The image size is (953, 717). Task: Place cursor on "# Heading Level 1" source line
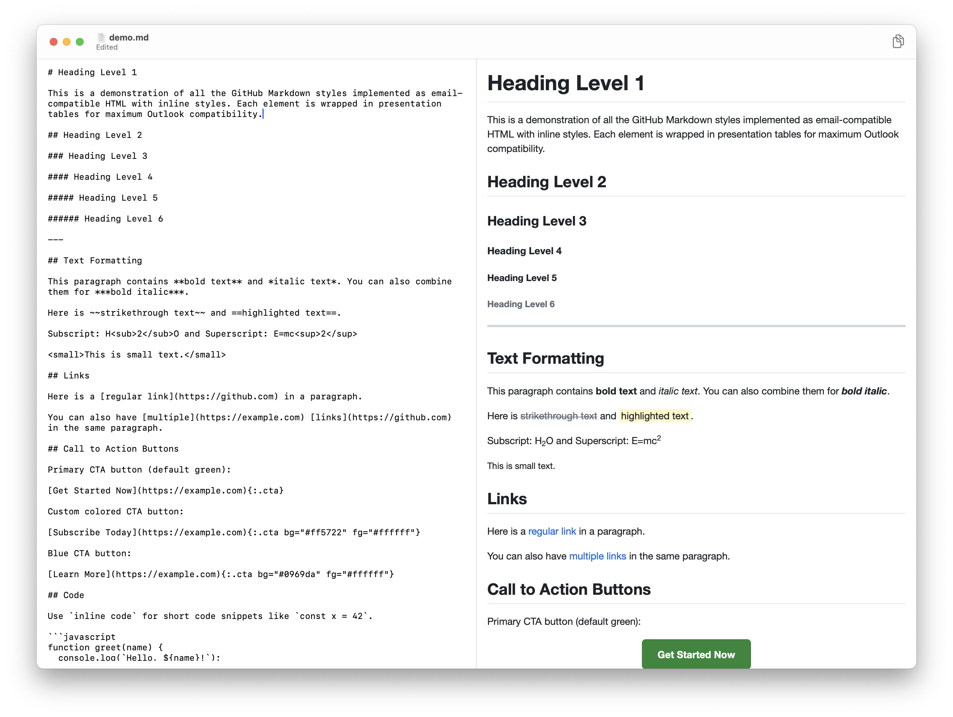click(92, 73)
